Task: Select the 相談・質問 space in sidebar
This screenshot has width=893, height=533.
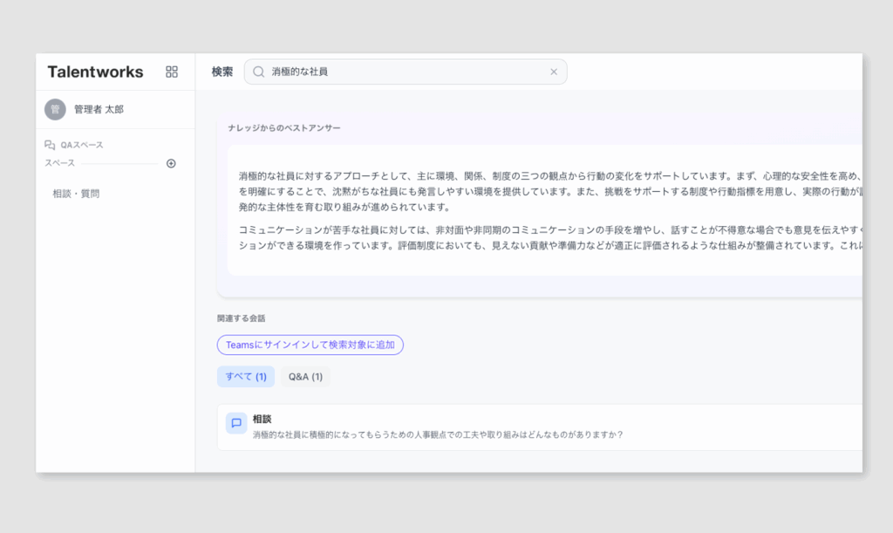Action: [x=76, y=194]
